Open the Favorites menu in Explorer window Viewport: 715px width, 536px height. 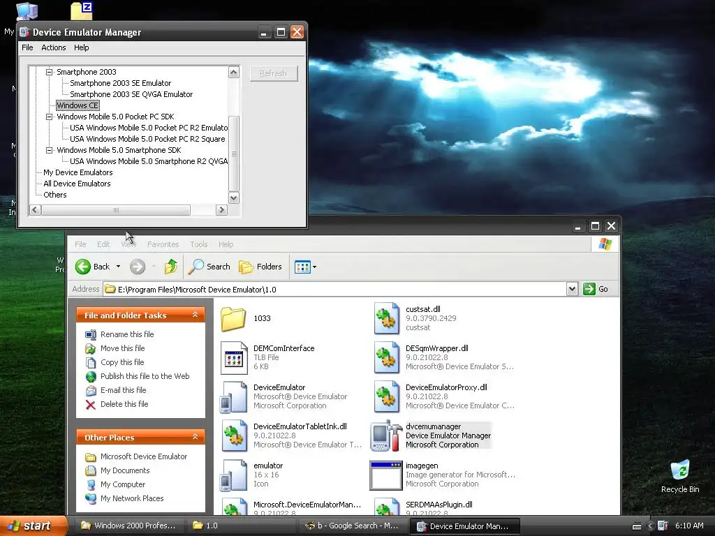point(163,244)
